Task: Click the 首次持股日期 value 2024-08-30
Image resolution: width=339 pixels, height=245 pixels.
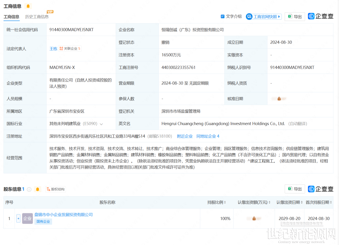Action: [319, 218]
